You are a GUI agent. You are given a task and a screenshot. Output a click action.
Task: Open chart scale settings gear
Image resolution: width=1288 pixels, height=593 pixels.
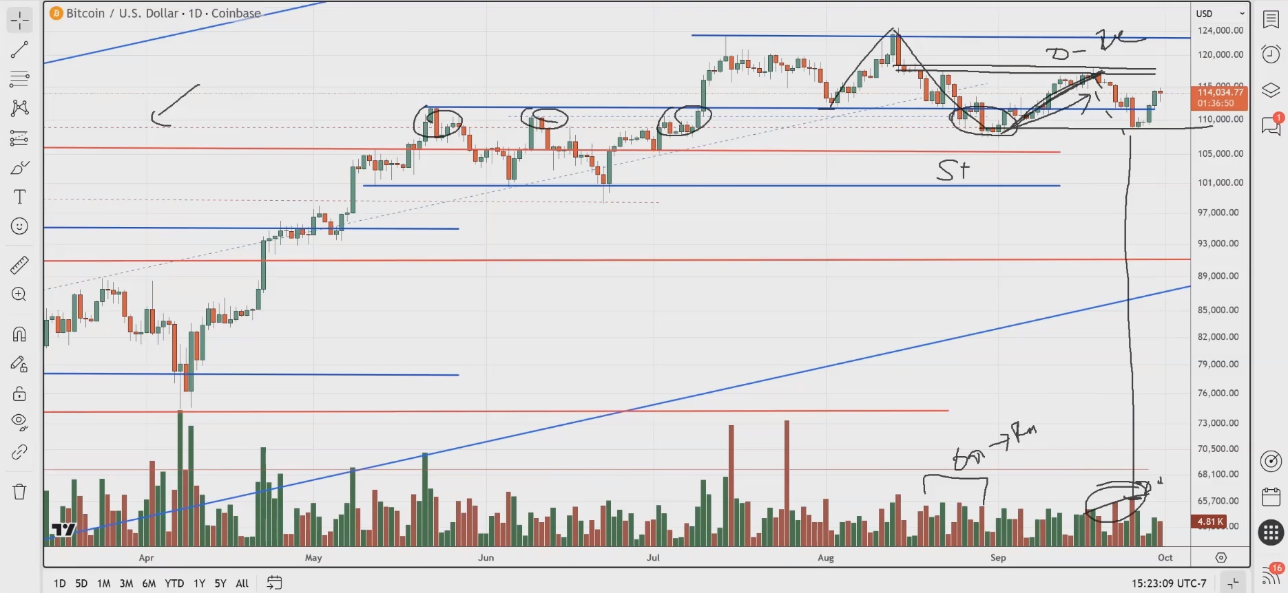(1221, 557)
